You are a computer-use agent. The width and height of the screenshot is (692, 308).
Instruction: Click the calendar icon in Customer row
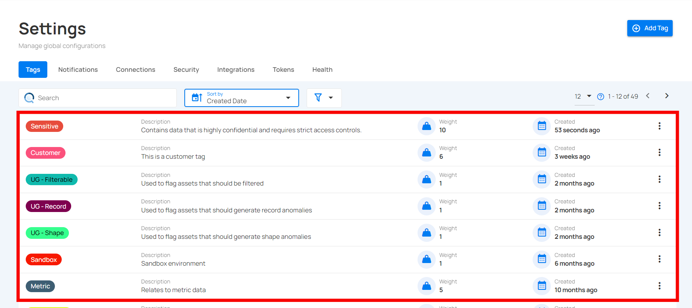pyautogui.click(x=542, y=153)
